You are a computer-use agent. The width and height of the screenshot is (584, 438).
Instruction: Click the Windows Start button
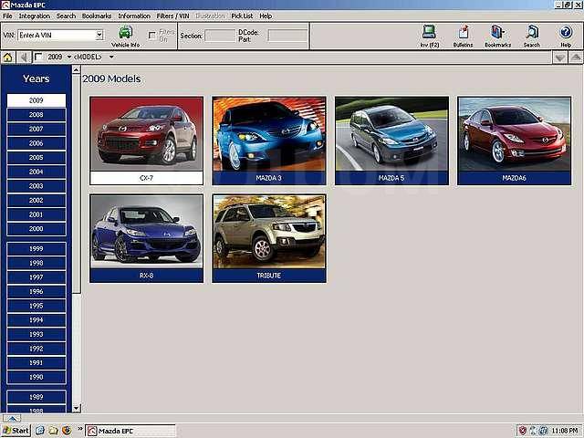pyautogui.click(x=16, y=430)
